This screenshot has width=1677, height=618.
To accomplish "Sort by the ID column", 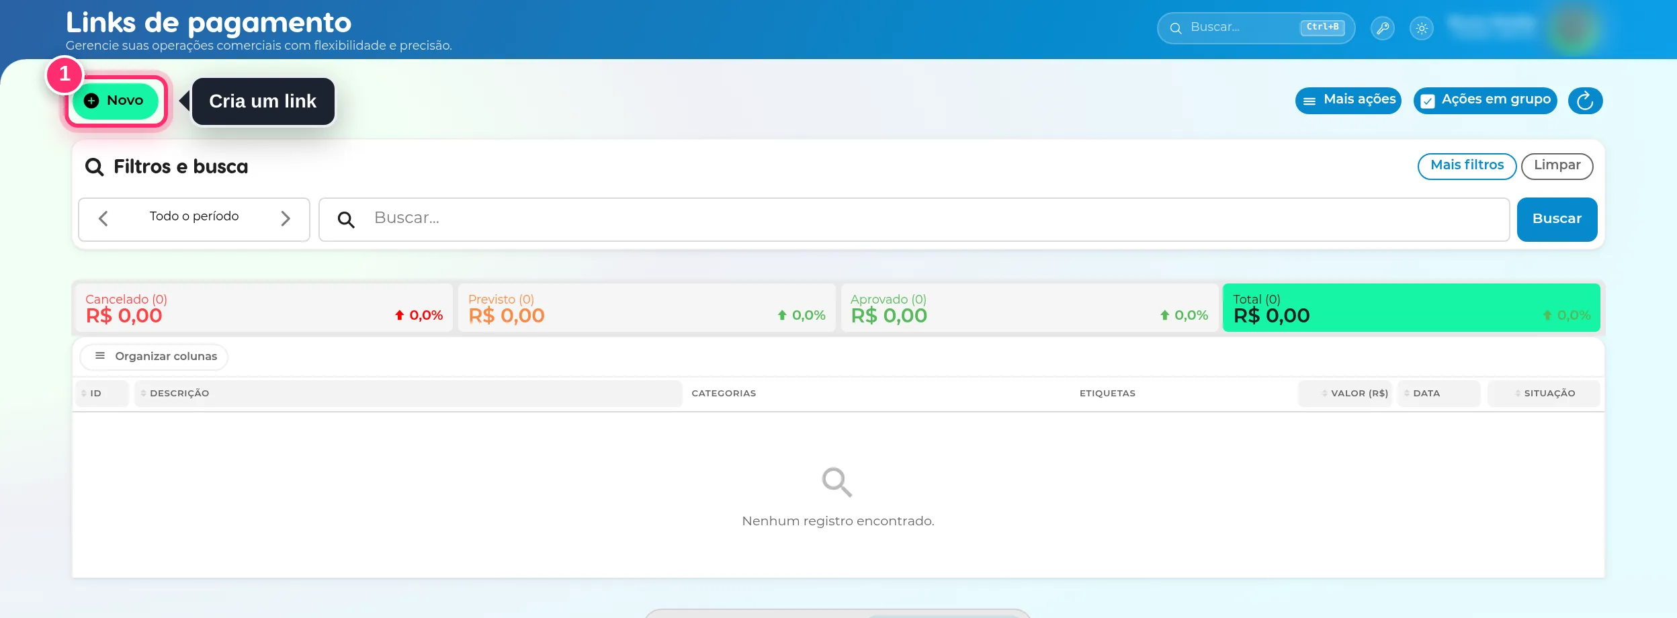I will 101,394.
